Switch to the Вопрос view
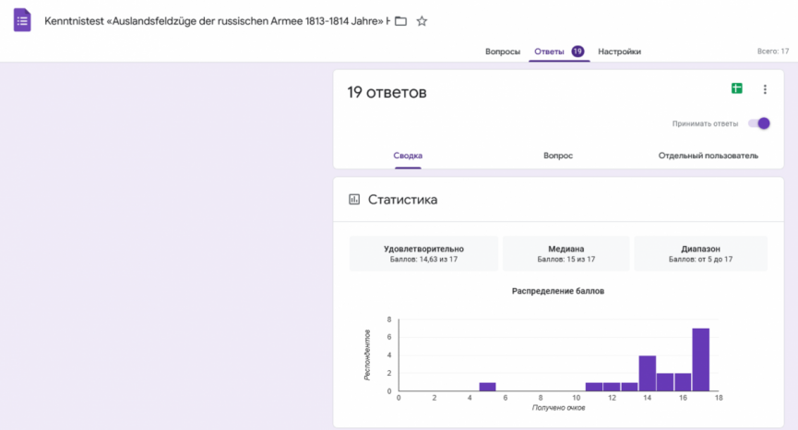This screenshot has width=798, height=430. point(558,156)
